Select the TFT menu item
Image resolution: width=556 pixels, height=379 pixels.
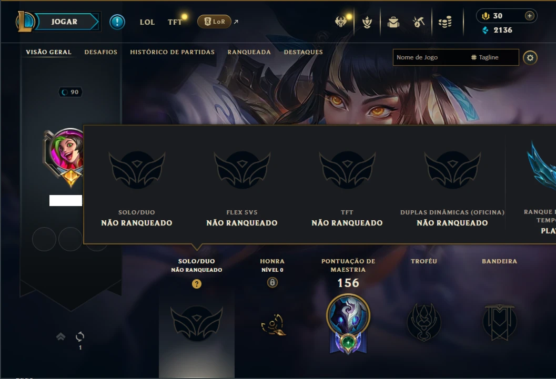tap(175, 22)
